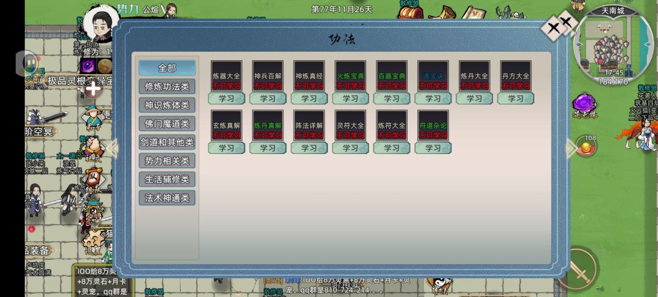Click 学习 under 炼符大全
This screenshot has height=297, width=658.
pos(392,148)
